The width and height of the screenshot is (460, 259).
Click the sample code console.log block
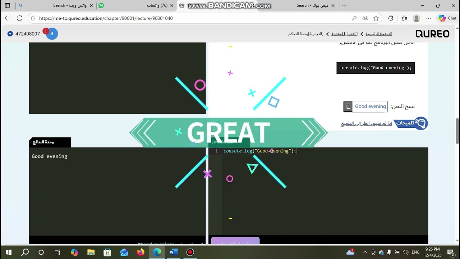pos(376,68)
